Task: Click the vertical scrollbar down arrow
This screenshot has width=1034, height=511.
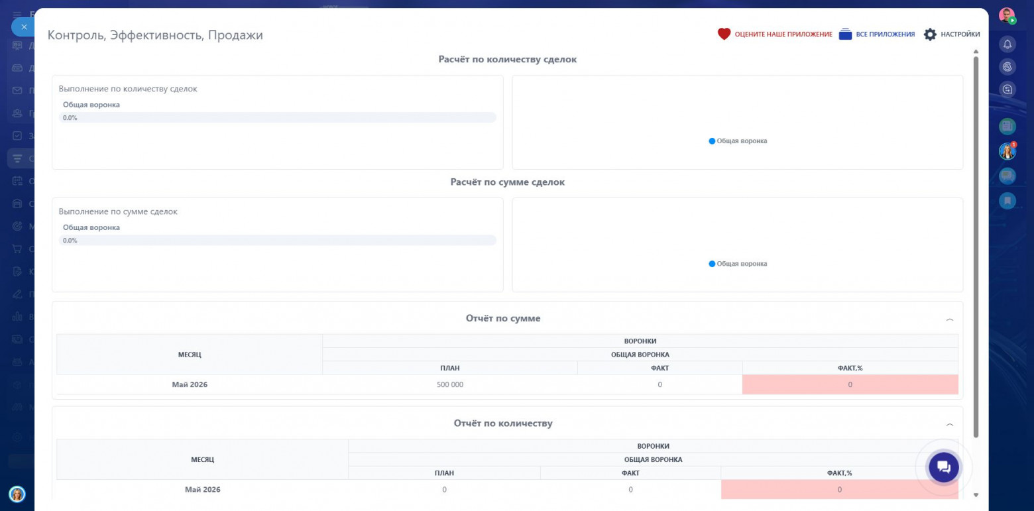Action: pos(976,495)
